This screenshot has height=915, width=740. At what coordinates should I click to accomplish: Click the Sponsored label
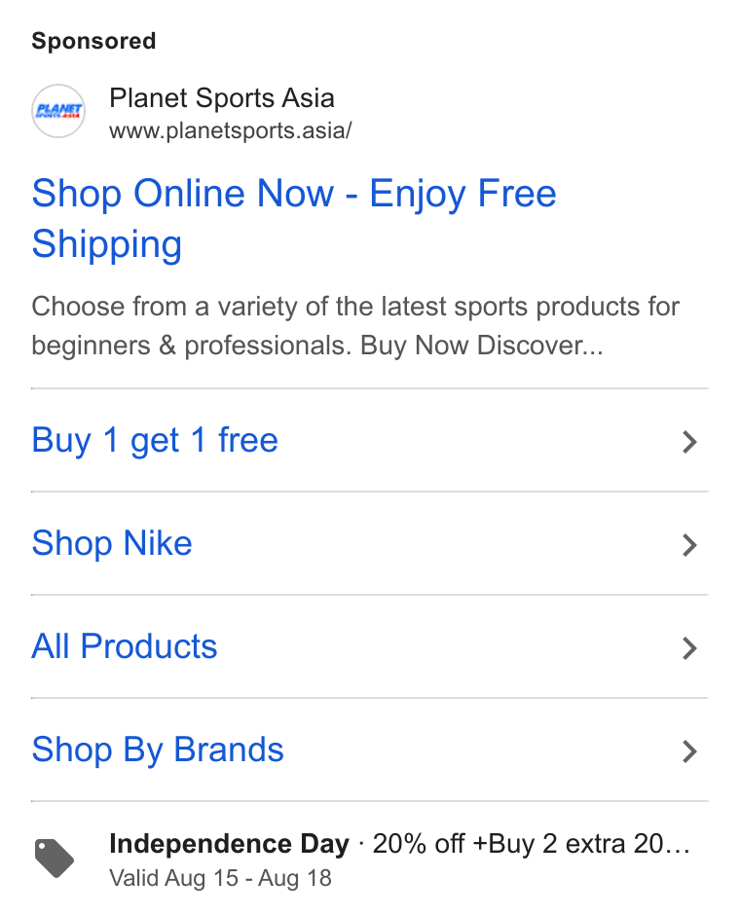[93, 42]
